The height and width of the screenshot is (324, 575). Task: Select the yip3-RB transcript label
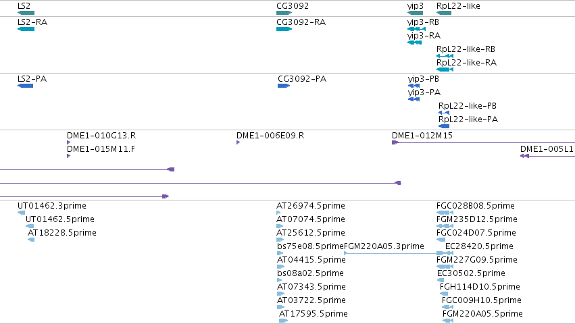tap(423, 22)
